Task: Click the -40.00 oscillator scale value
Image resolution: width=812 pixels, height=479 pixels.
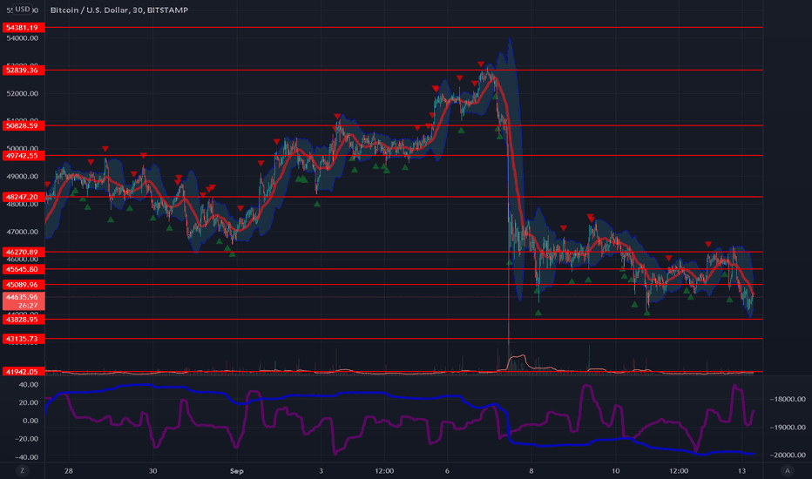Action: [x=26, y=457]
